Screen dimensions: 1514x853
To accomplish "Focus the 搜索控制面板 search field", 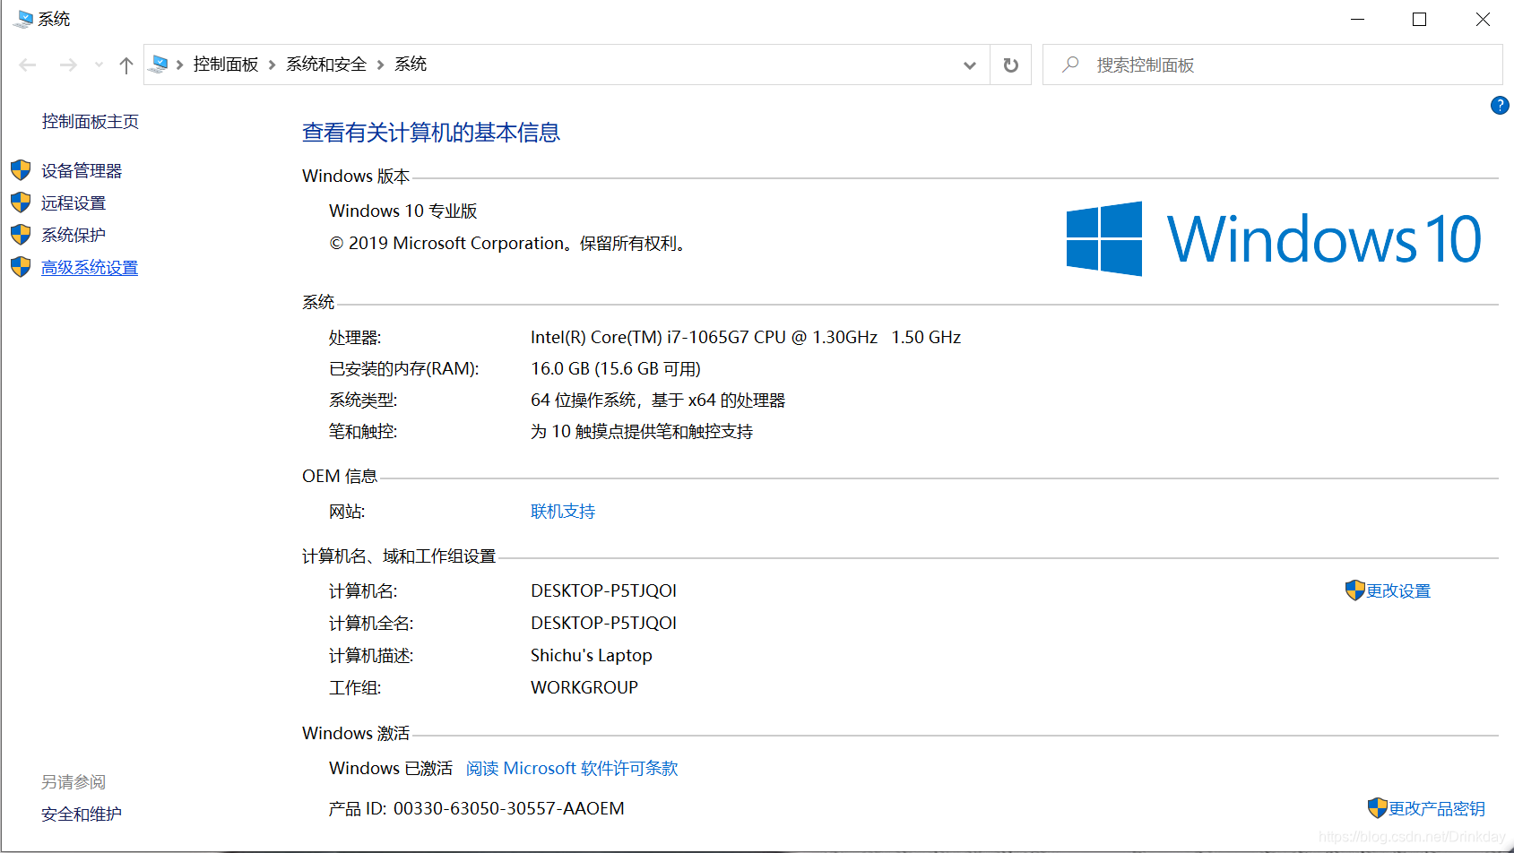I will (1272, 65).
